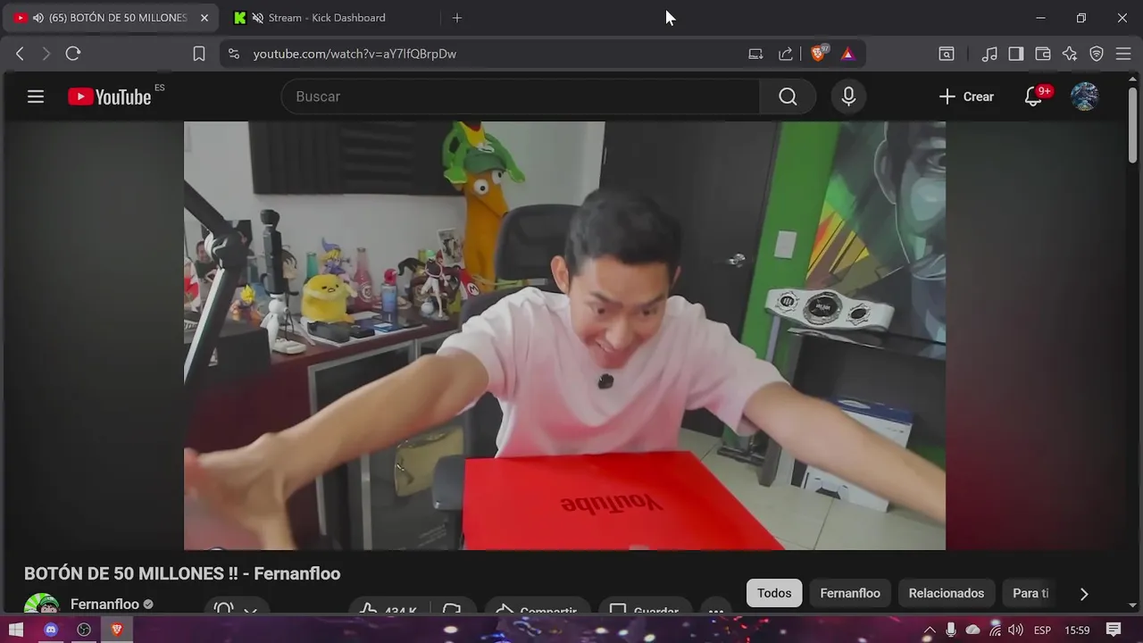
Task: Open the Windows notification center
Action: [x=1114, y=630]
